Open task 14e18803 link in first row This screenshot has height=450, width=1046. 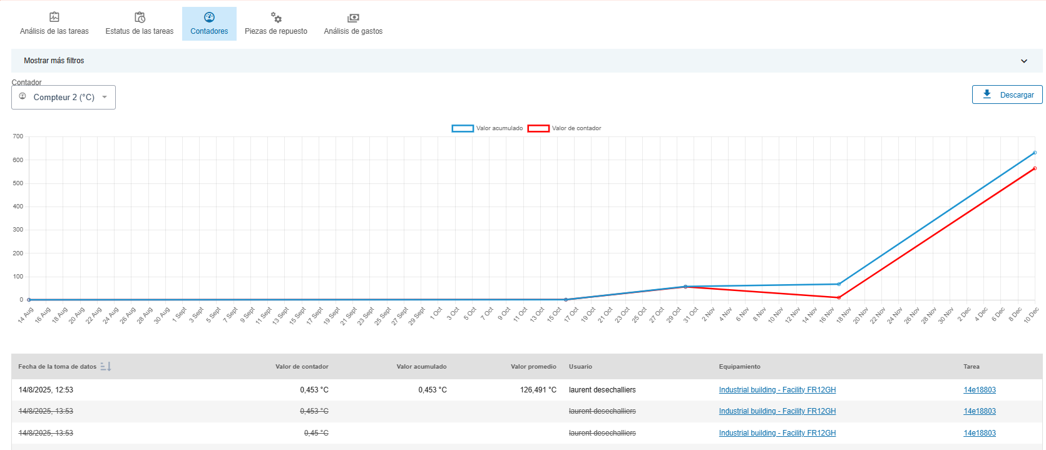pos(979,390)
